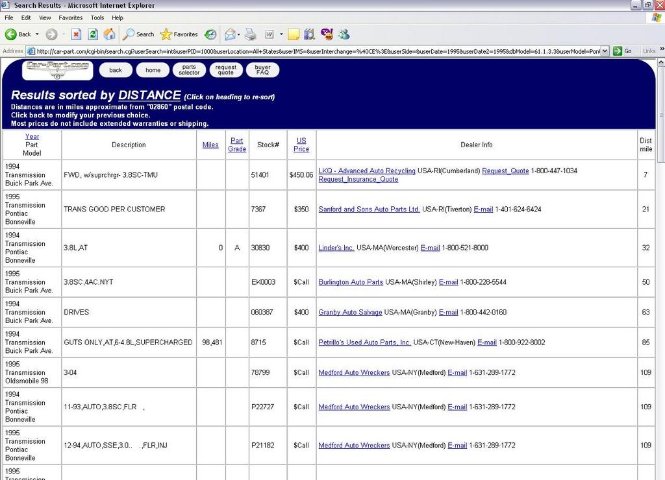Open Petrillo's Used Auto Parts link
This screenshot has width=665, height=480.
[365, 342]
